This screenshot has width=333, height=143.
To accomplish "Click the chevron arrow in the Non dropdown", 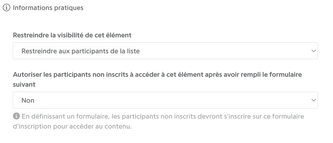I will pos(313,100).
